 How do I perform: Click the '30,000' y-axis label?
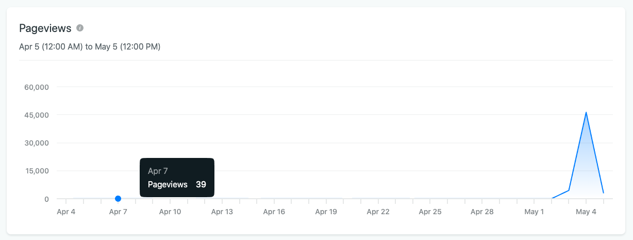pos(37,143)
